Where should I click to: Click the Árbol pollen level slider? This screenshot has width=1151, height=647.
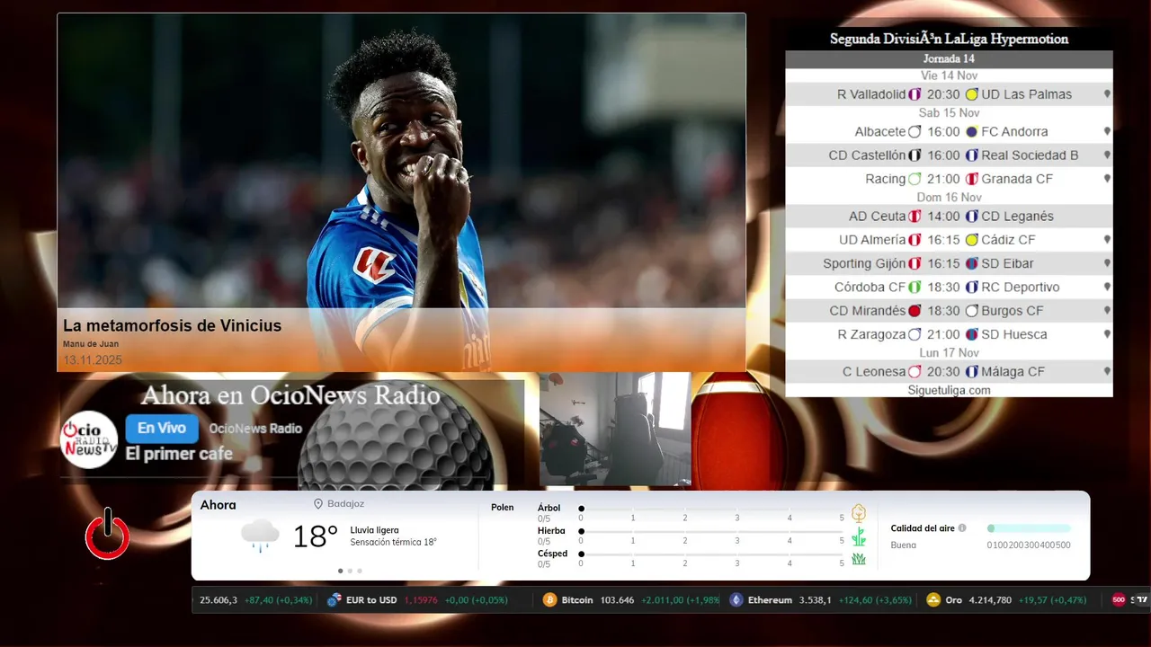[711, 509]
